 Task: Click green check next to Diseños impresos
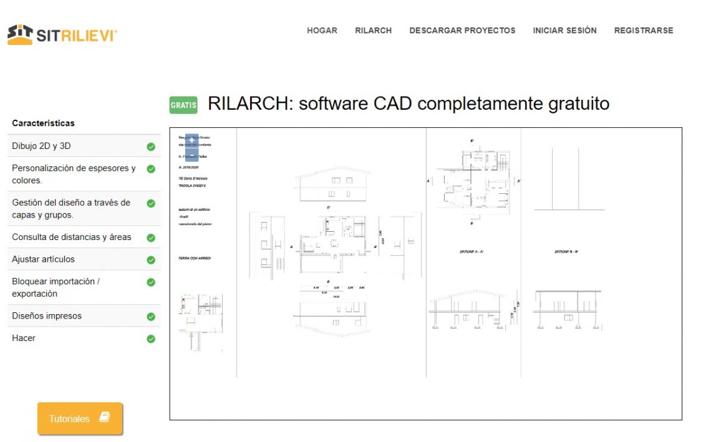tap(151, 317)
